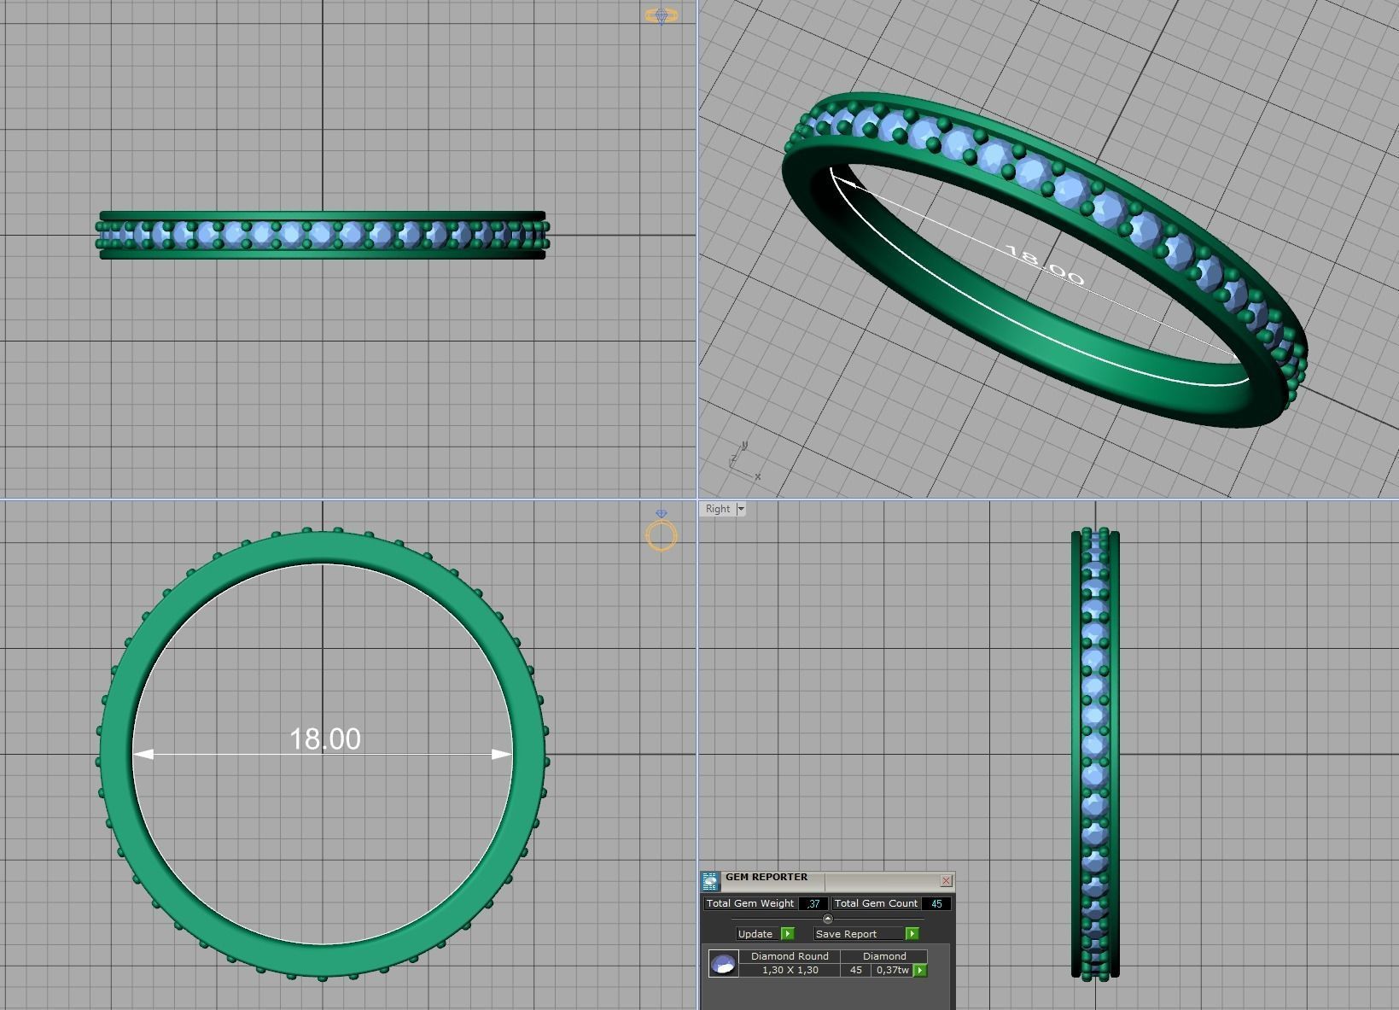Click the Right viewport label
Viewport: 1399px width, 1010px height.
[x=718, y=509]
